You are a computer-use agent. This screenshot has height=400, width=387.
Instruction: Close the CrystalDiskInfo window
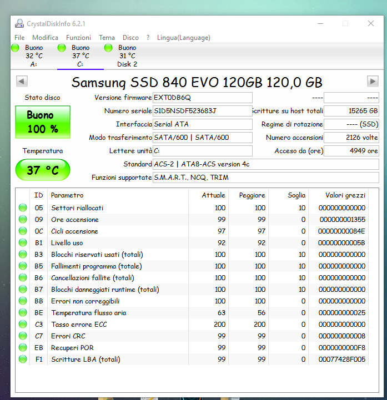pyautogui.click(x=371, y=23)
